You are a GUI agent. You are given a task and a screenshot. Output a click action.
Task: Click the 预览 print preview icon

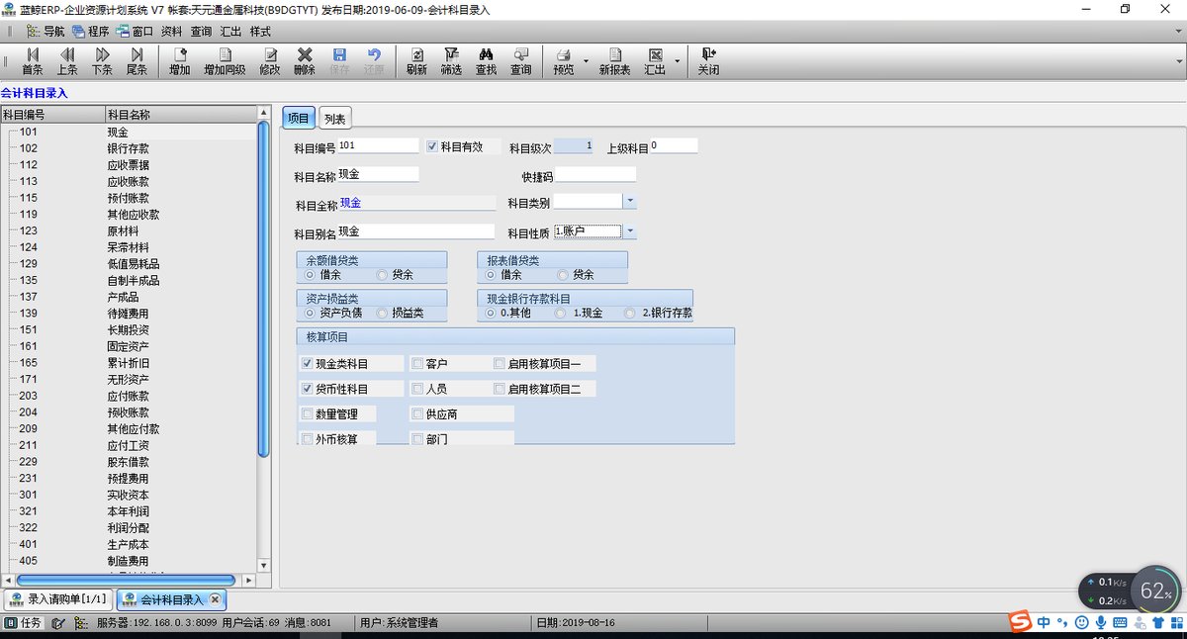pos(564,61)
